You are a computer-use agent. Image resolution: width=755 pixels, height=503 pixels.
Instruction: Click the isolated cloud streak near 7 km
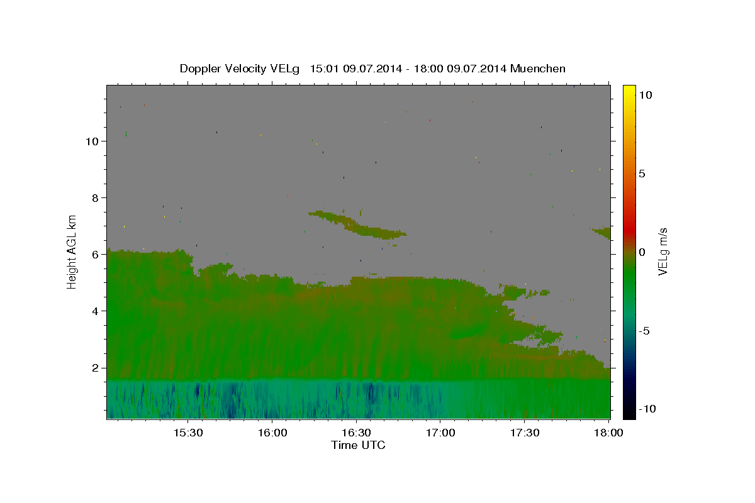tap(357, 226)
